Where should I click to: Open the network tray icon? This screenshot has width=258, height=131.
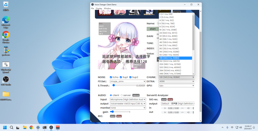[237, 127]
